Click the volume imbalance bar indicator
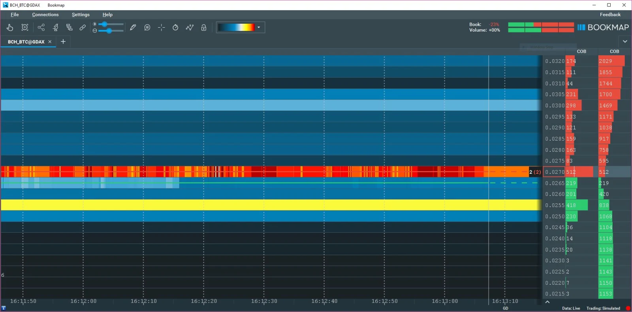 click(x=541, y=30)
